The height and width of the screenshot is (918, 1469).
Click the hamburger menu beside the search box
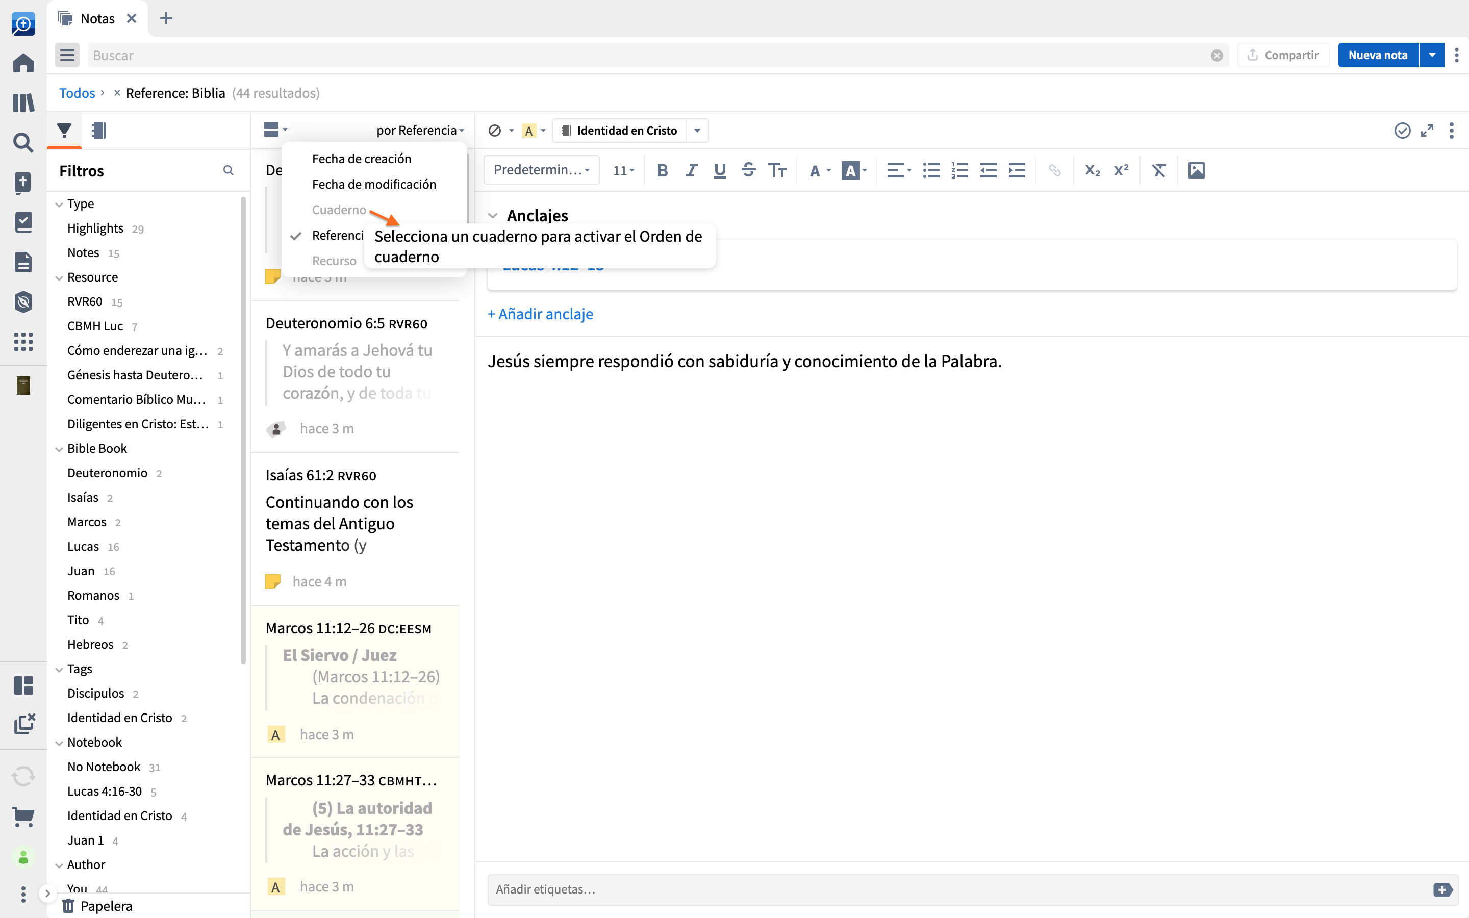click(x=67, y=55)
